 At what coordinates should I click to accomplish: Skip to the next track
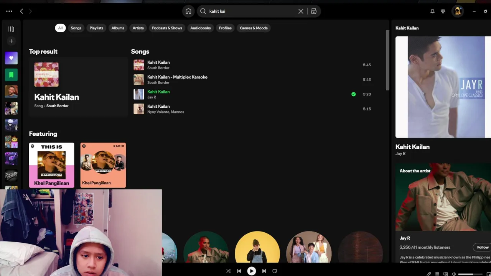click(264, 271)
